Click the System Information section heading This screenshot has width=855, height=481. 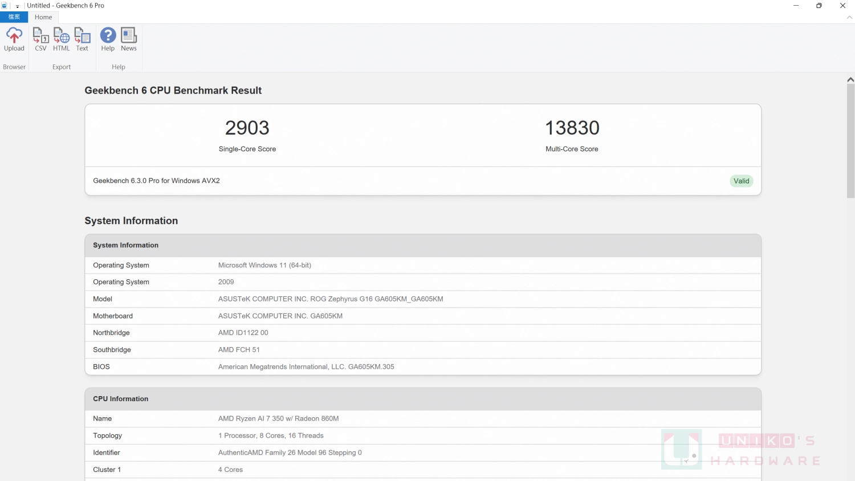coord(131,221)
